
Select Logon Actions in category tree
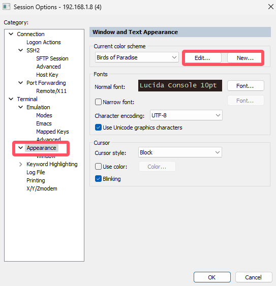[x=43, y=42]
